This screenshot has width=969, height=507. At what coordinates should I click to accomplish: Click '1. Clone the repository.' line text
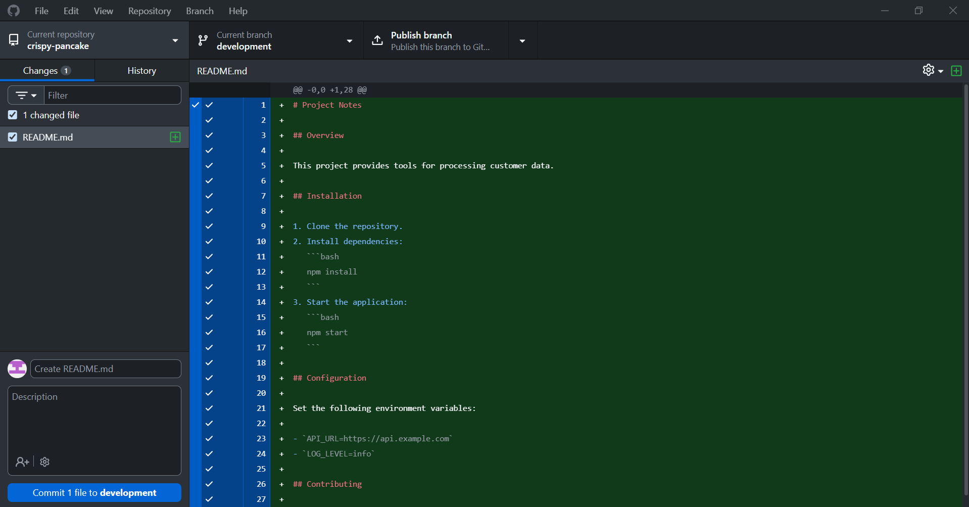click(348, 226)
